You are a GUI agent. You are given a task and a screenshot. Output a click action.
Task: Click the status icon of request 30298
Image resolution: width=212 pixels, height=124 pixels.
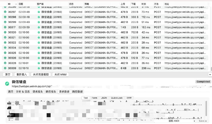[x=5, y=17]
